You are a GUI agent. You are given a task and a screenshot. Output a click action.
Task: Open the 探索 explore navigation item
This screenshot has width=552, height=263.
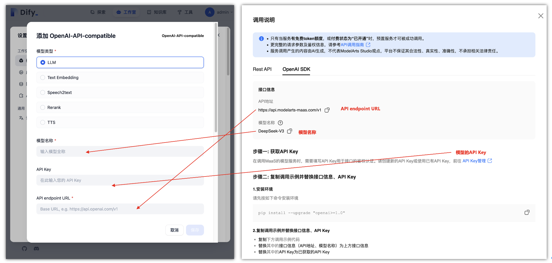coord(98,12)
